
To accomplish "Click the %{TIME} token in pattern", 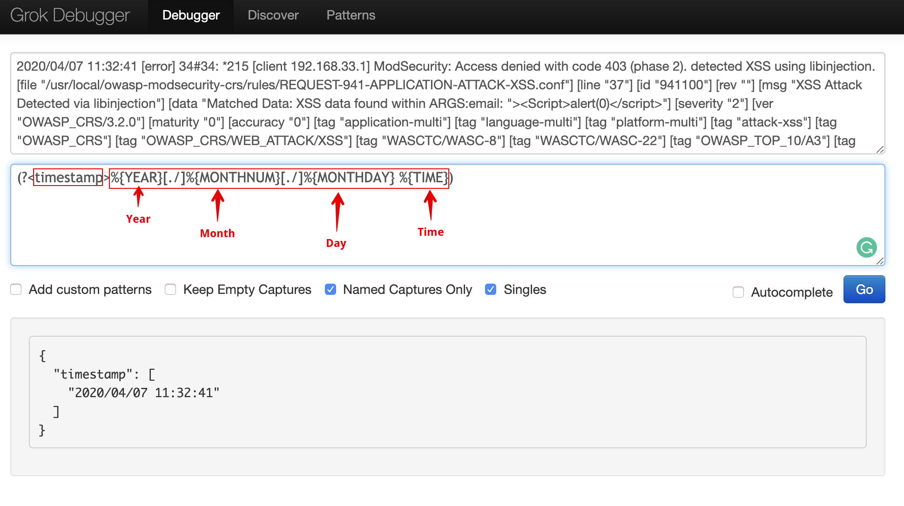I will pyautogui.click(x=424, y=178).
